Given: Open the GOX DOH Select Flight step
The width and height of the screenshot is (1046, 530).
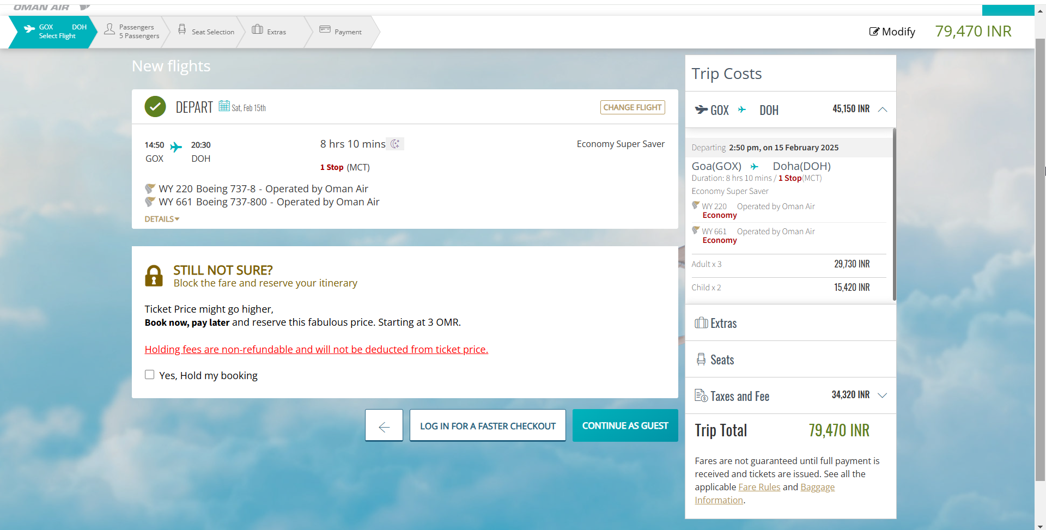Looking at the screenshot, I should pyautogui.click(x=53, y=32).
